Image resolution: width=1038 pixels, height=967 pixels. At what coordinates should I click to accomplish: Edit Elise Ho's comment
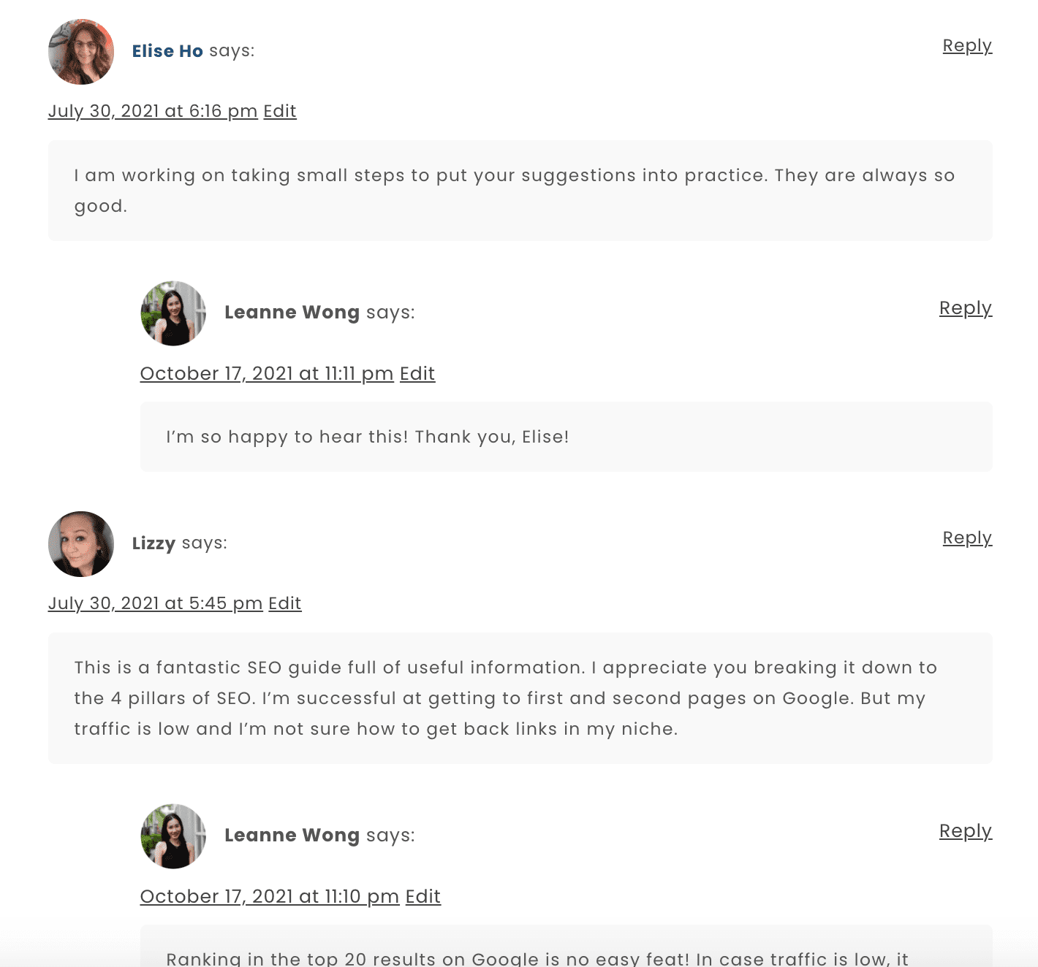tap(279, 110)
